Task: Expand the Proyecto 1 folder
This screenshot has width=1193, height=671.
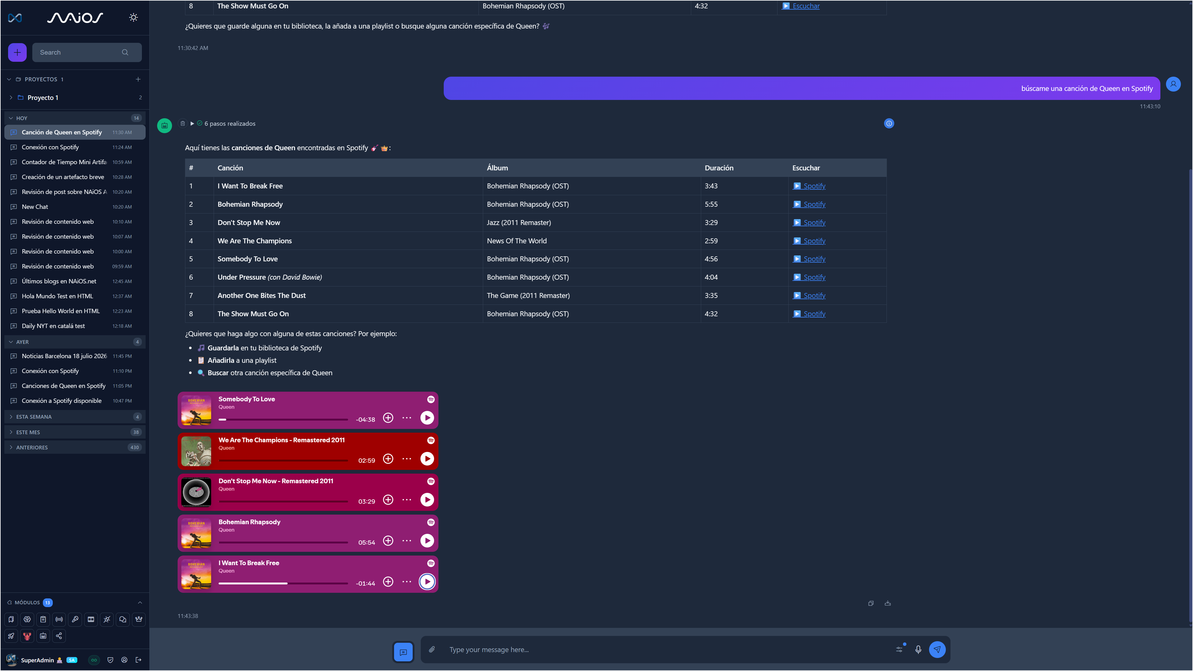Action: [x=11, y=98]
